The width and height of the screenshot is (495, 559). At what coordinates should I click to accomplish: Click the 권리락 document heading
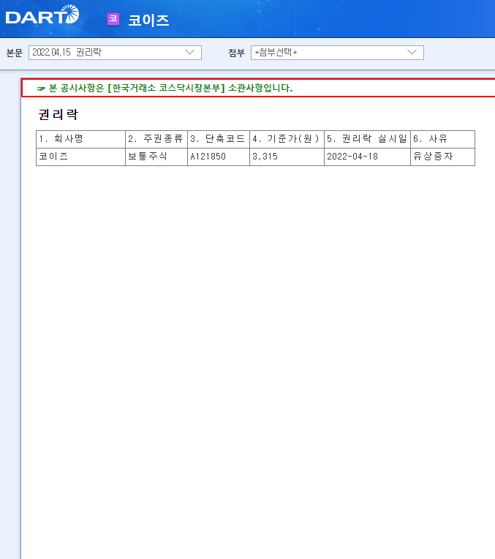click(58, 114)
